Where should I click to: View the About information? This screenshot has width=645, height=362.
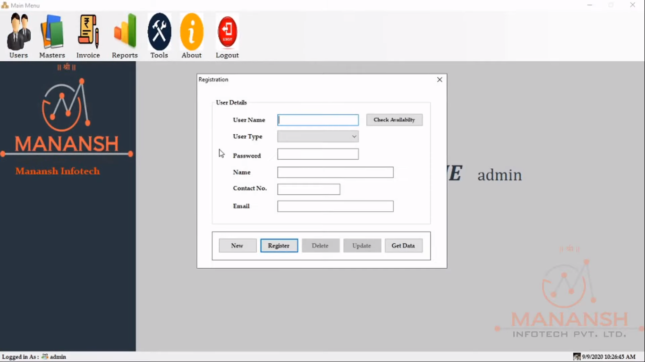point(191,31)
